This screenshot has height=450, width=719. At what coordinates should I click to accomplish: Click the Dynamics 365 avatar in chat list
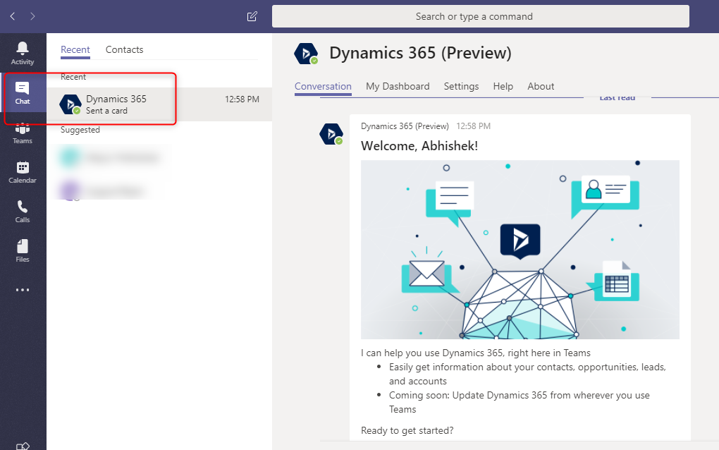(x=70, y=104)
